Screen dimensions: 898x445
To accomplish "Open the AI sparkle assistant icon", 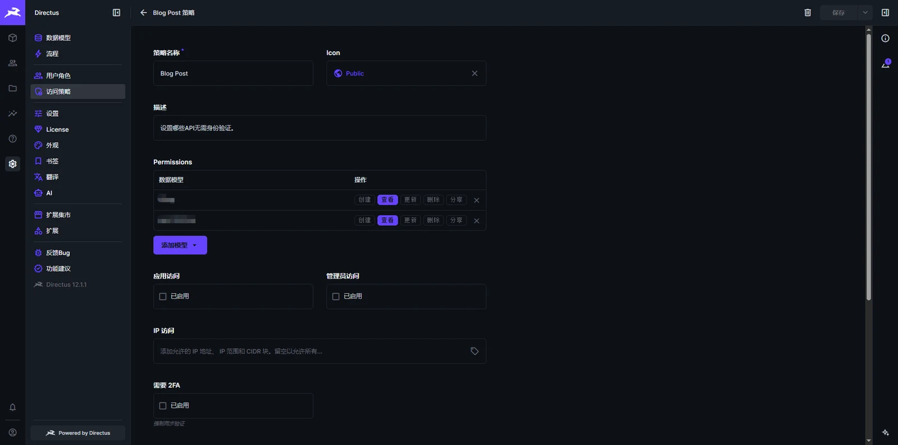I will (885, 433).
